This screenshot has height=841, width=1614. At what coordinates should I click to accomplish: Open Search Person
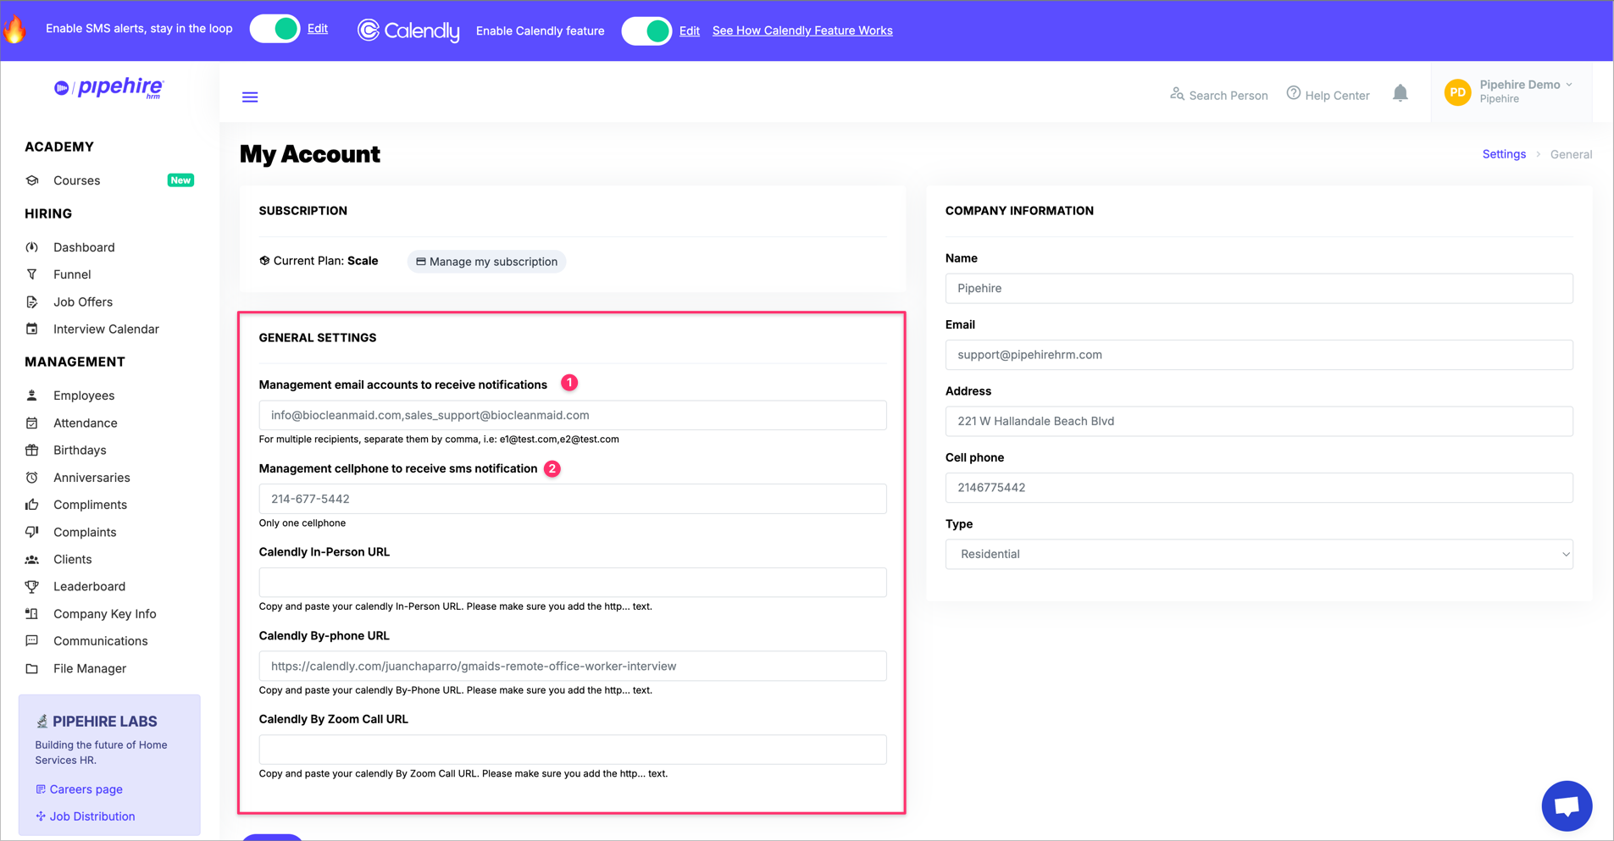tap(1218, 95)
